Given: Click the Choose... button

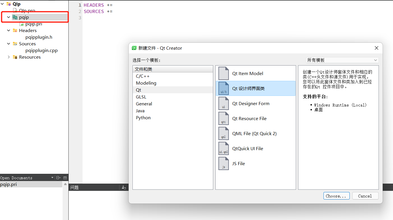Looking at the screenshot, I should click(x=336, y=196).
